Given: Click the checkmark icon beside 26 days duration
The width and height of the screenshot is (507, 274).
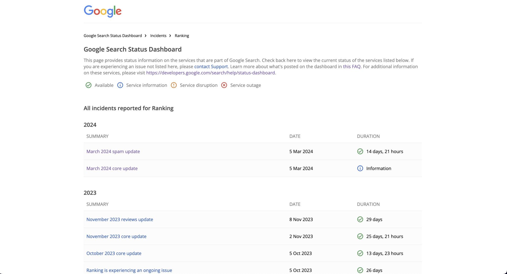Looking at the screenshot, I should tap(360, 270).
